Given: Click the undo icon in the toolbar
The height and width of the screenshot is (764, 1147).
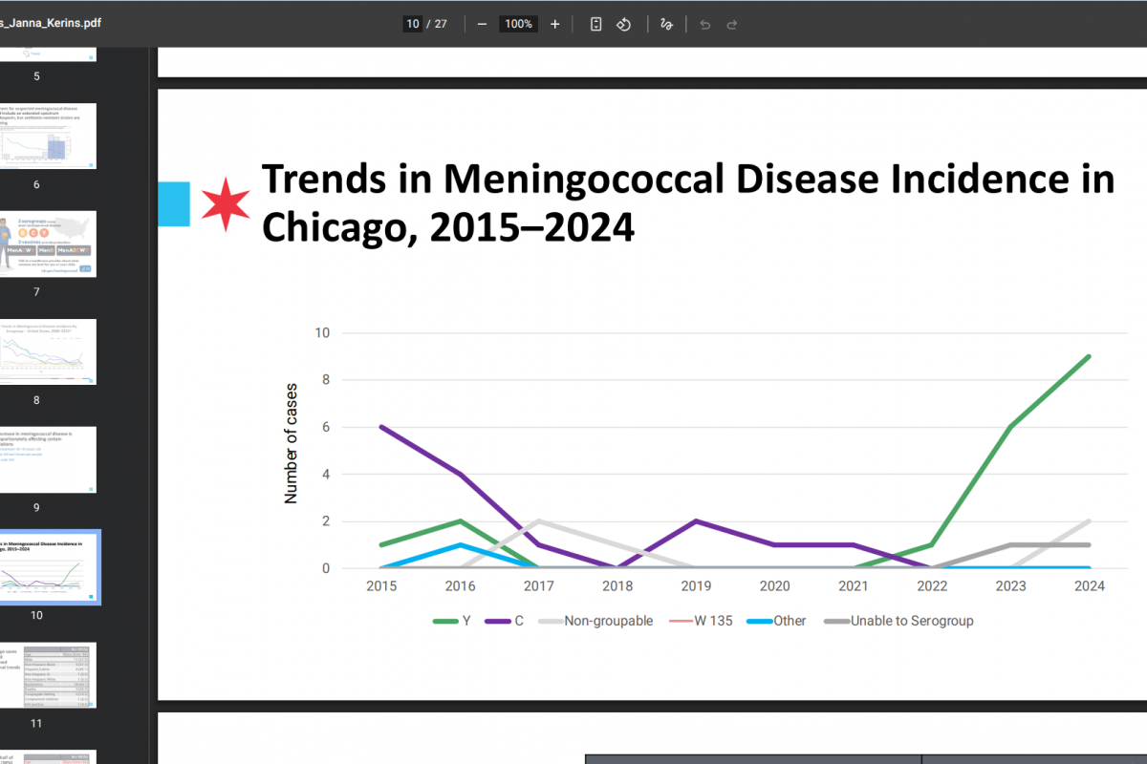Looking at the screenshot, I should 705,24.
